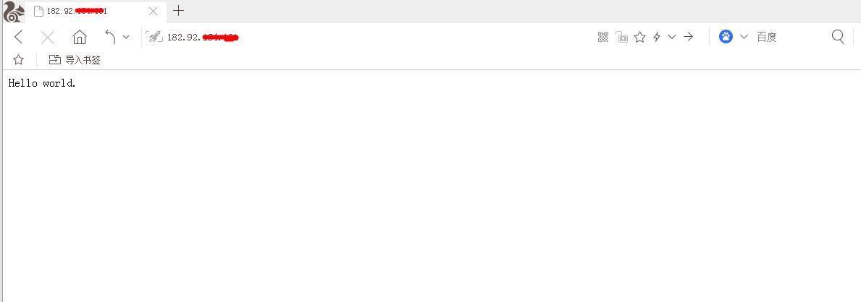Screen dimensions: 861x302
Task: Open the QR code icon
Action: click(603, 38)
